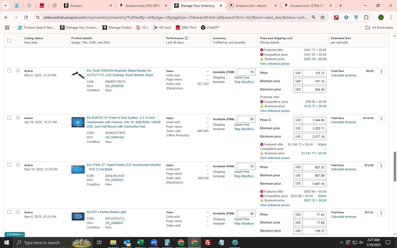Open actions menu for Elo Touch E500356 row
The image size is (397, 248).
(381, 72)
